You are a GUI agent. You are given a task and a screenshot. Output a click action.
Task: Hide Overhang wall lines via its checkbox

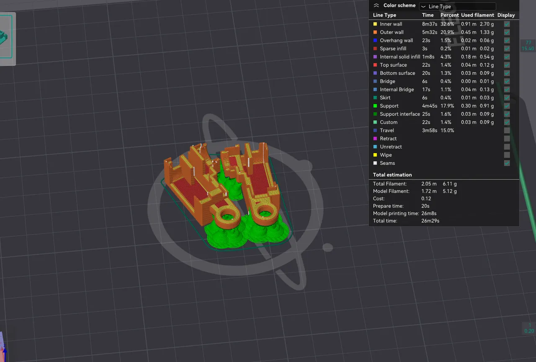[x=507, y=41]
